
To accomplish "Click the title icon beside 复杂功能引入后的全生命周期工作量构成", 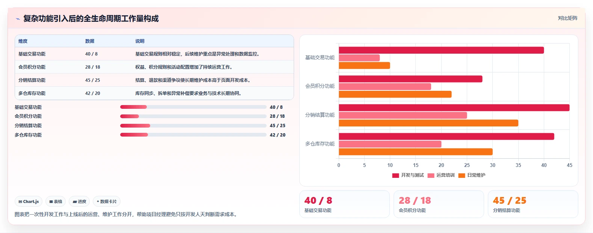I will pos(18,19).
